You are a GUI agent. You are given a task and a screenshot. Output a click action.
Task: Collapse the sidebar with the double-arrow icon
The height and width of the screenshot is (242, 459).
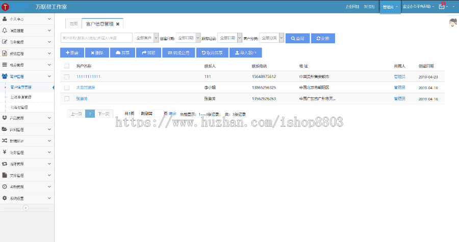[26, 208]
